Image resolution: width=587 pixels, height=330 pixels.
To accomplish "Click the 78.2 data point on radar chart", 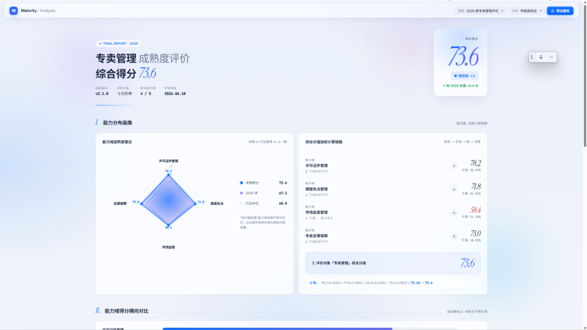I will pyautogui.click(x=168, y=175).
